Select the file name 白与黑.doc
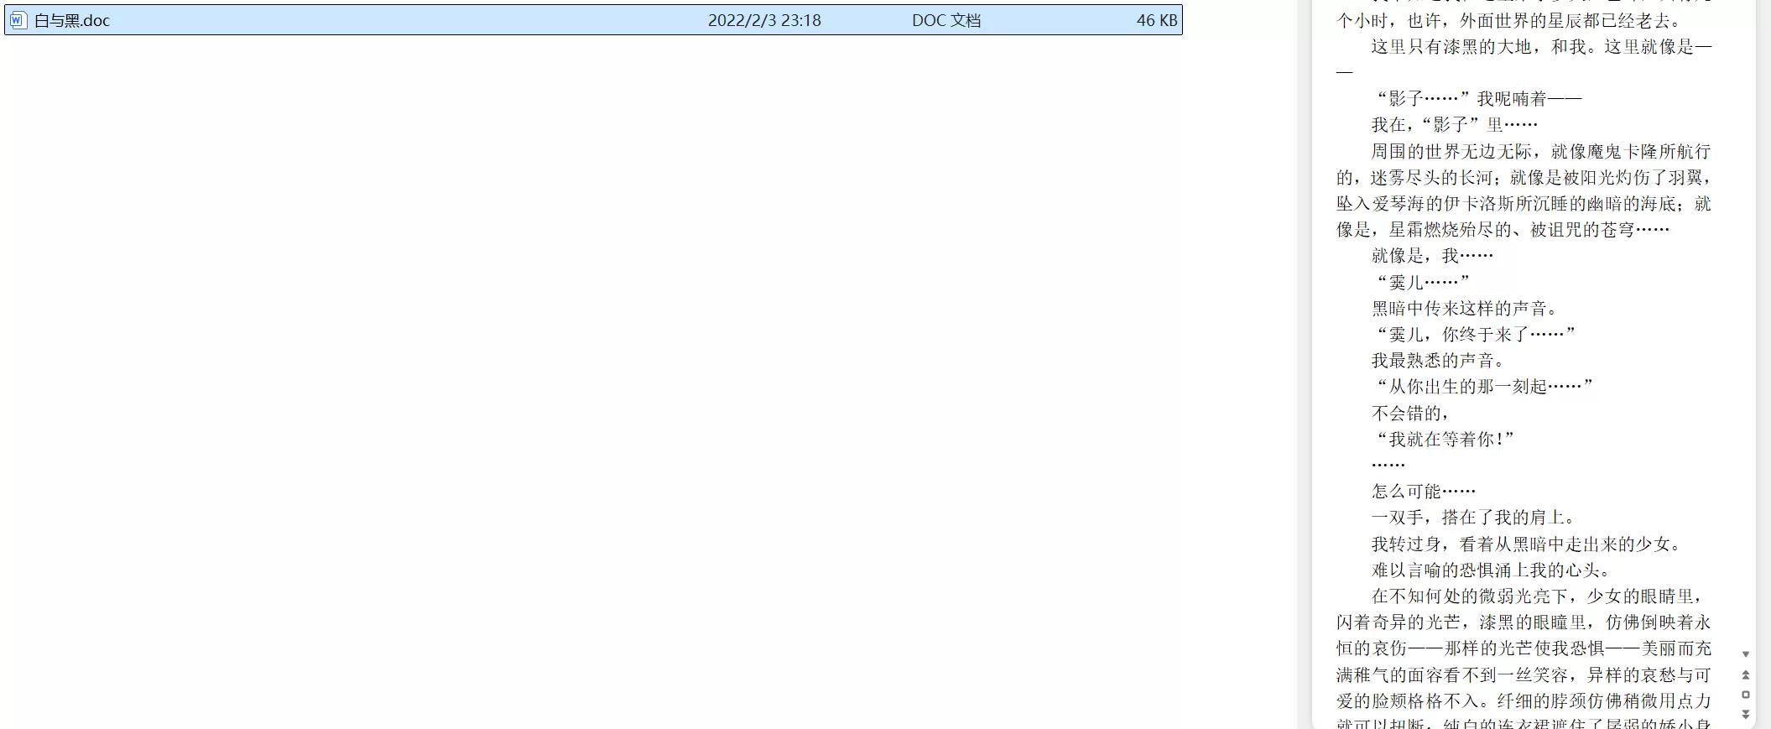 [x=72, y=20]
